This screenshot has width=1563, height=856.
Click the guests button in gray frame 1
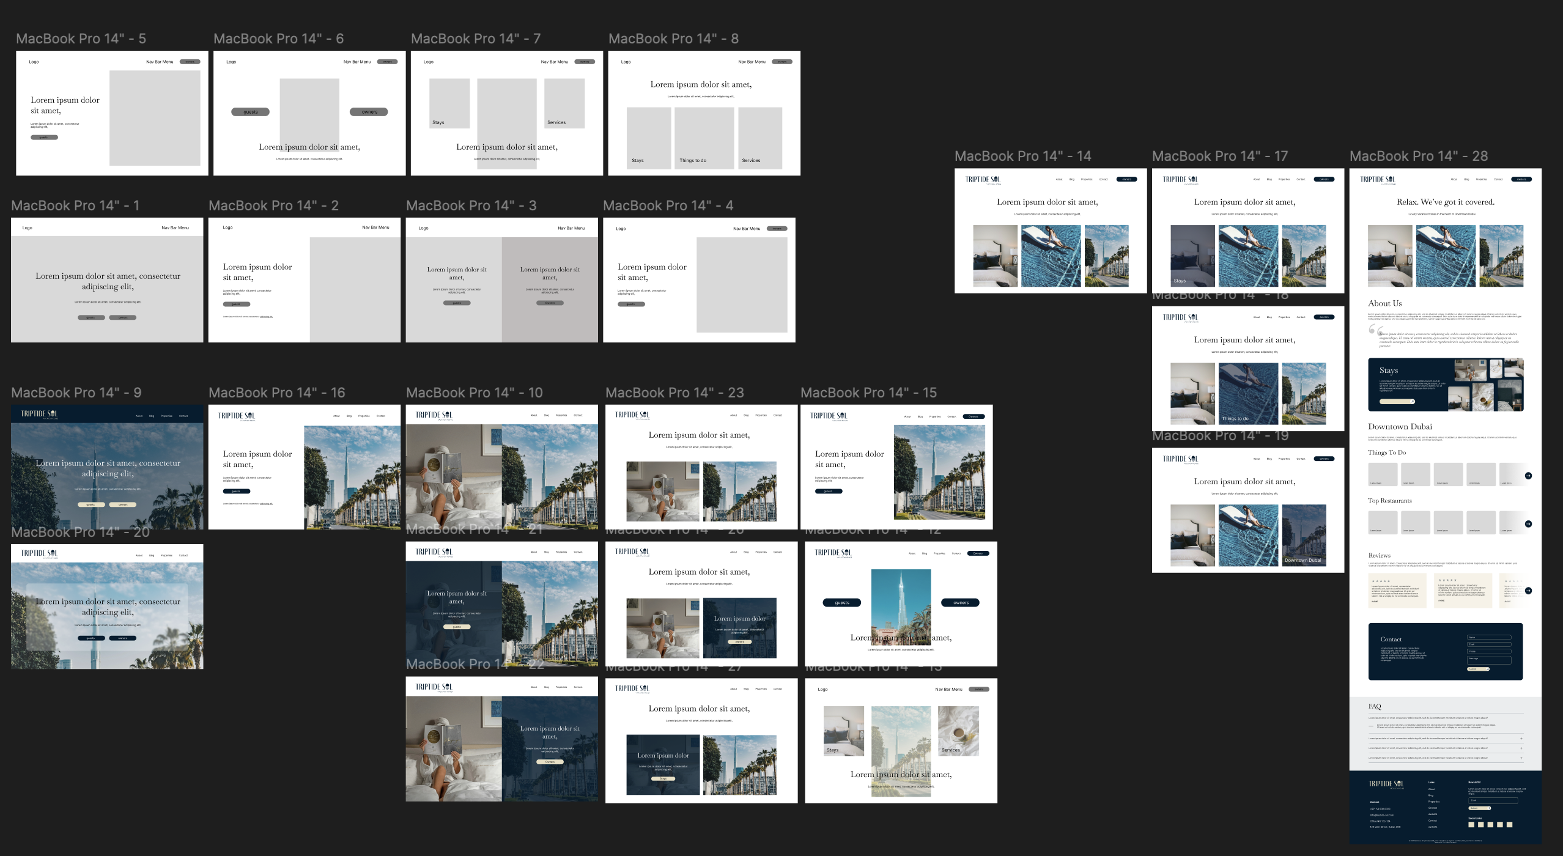point(91,317)
